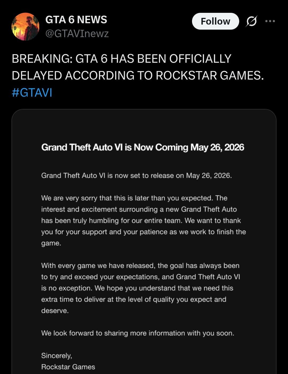
Task: Open the GTA 6 NEWS profile avatar
Action: (x=25, y=27)
